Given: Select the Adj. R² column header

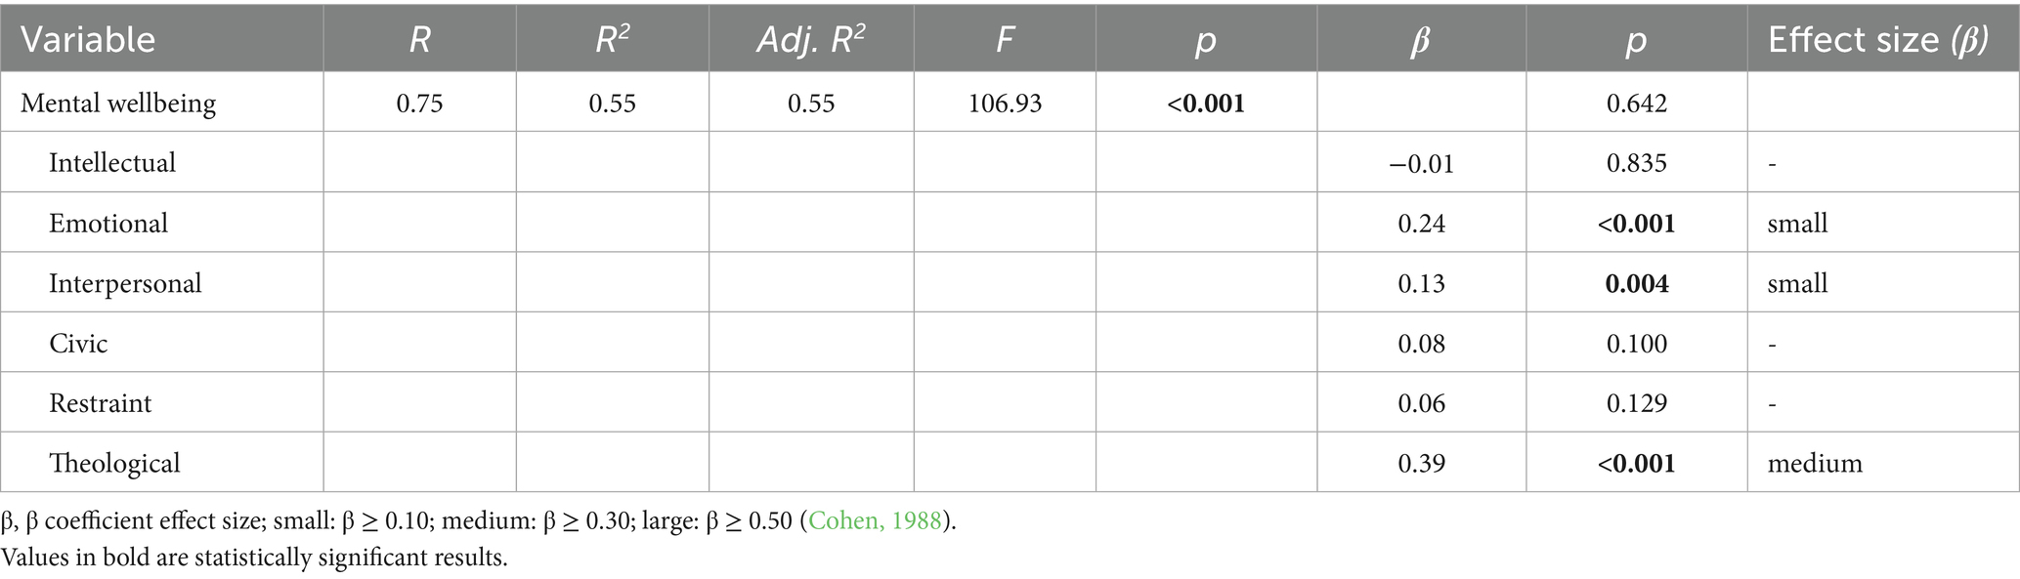Looking at the screenshot, I should (810, 40).
